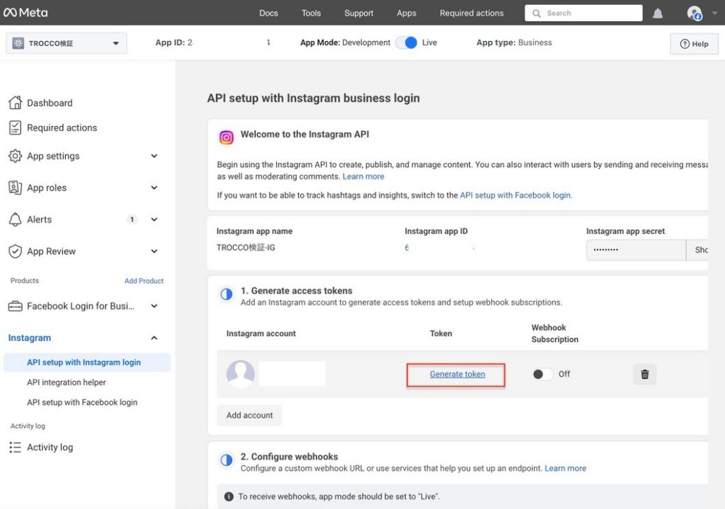Open Dashboard from the home icon
Viewport: 725px width, 509px height.
pyautogui.click(x=15, y=103)
